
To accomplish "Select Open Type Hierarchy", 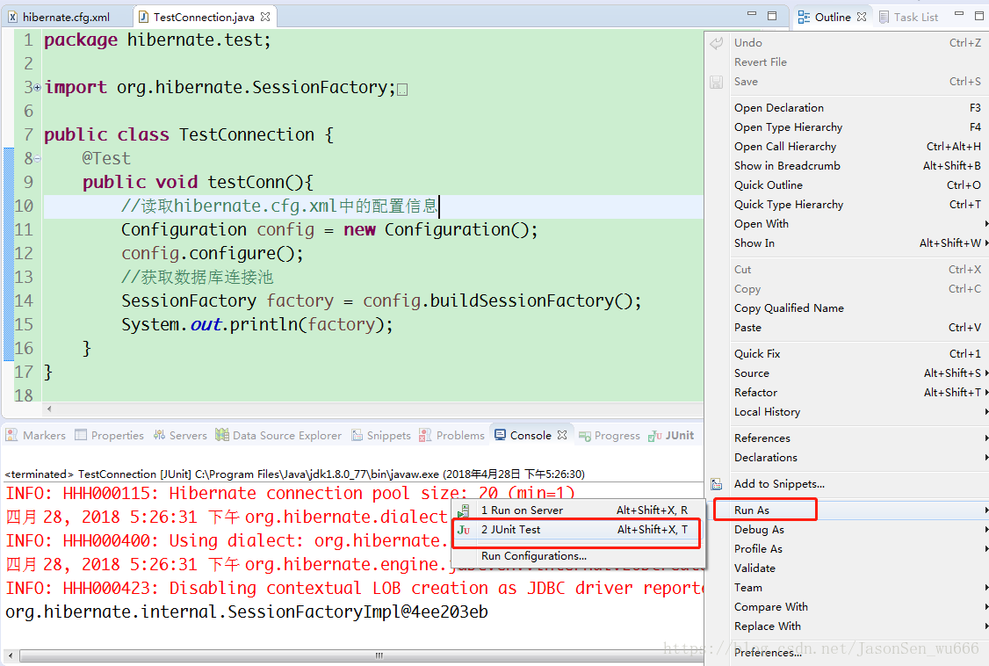I will coord(846,127).
